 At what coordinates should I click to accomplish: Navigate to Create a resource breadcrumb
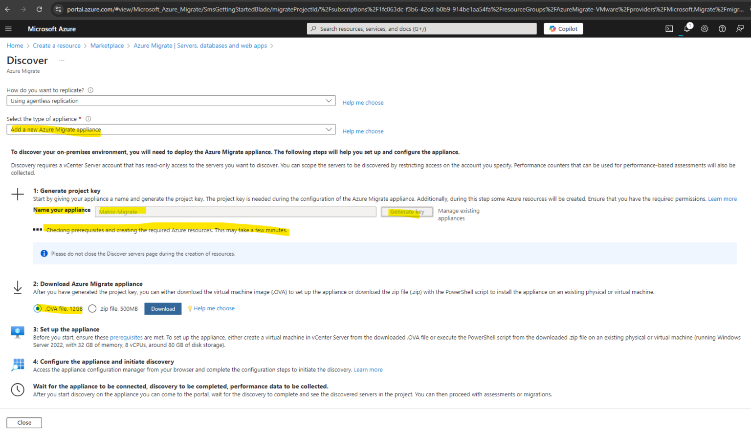(57, 45)
